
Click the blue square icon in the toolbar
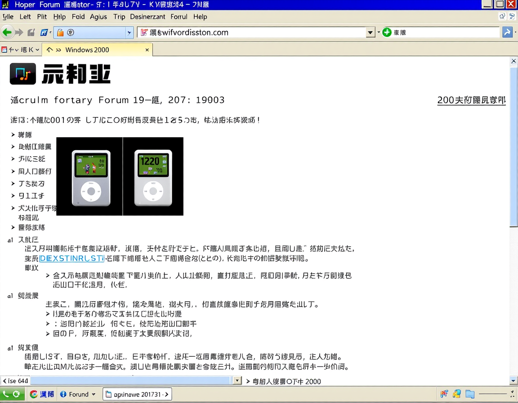click(44, 32)
